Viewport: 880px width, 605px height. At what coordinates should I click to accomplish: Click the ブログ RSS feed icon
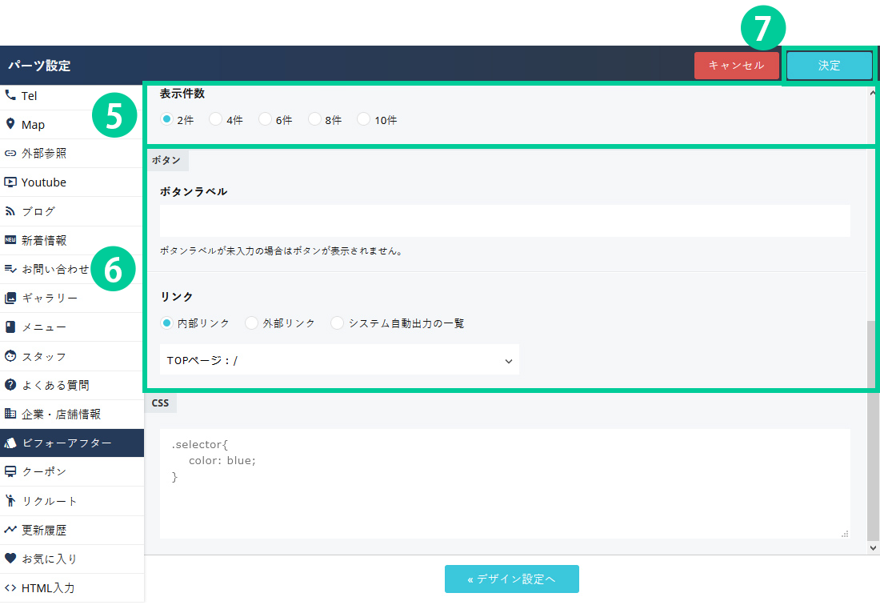(10, 211)
